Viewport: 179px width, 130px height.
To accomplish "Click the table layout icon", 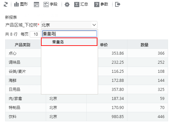I will click(x=36, y=5).
